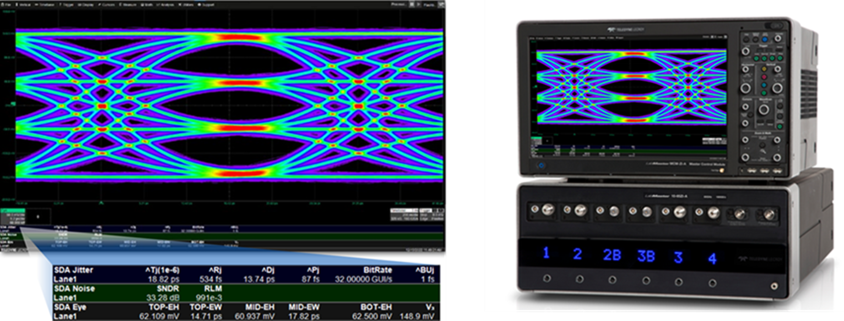
Task: Click the ^BUj column header
Action: click(425, 270)
